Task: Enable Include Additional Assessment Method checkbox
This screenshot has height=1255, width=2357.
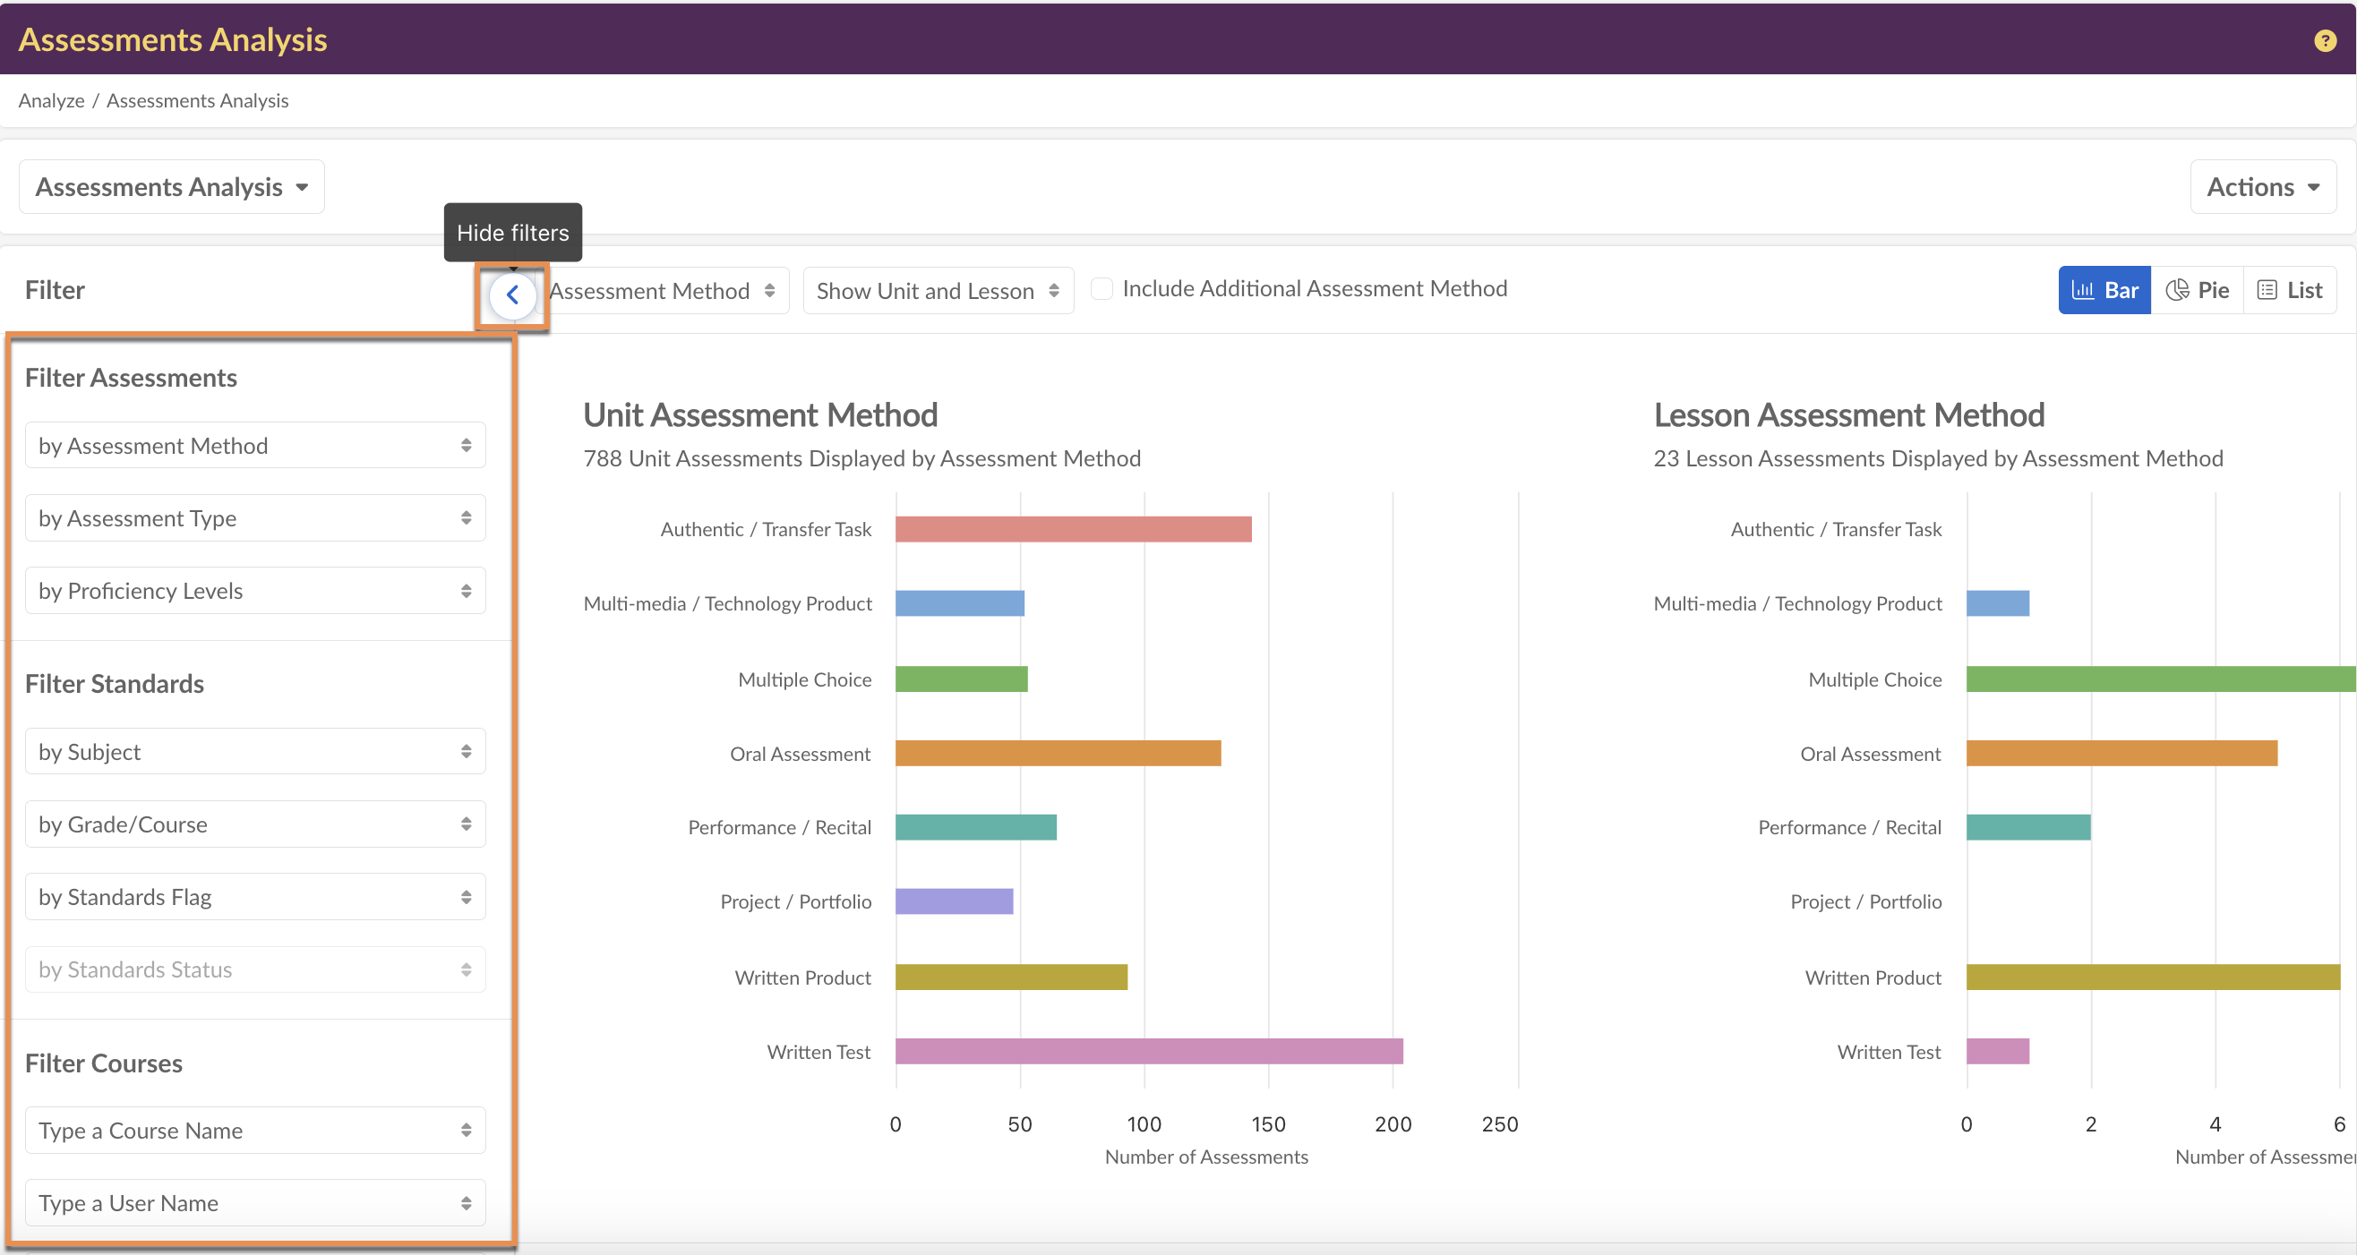Action: pos(1101,288)
